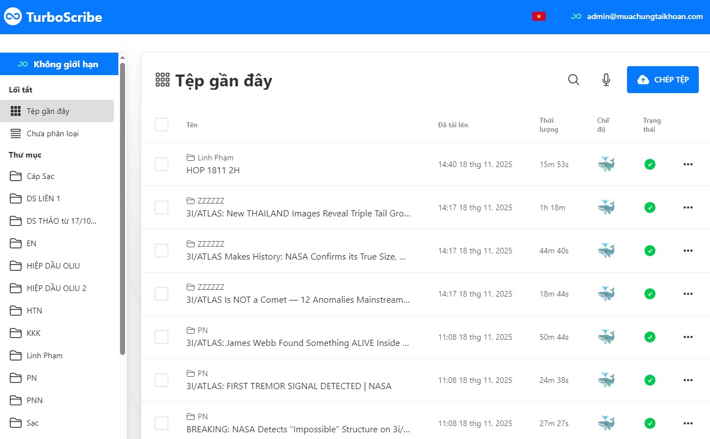The image size is (710, 439).
Task: Open the three-dot menu on the James Webb row
Action: click(688, 337)
